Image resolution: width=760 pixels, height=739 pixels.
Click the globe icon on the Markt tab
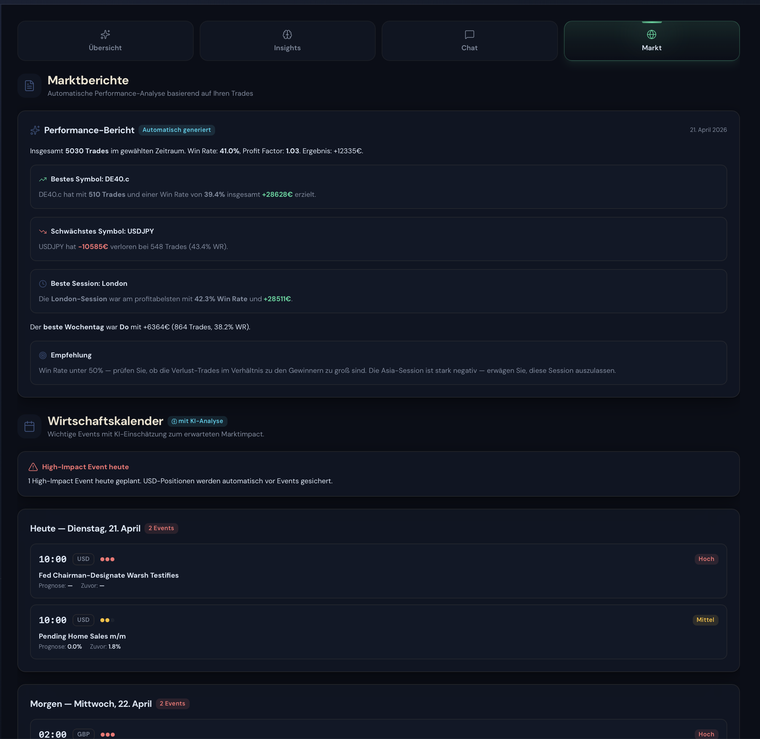coord(651,34)
